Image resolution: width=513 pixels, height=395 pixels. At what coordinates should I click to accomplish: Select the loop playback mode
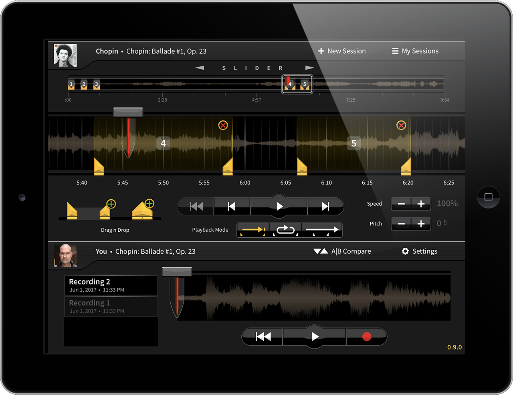click(285, 230)
